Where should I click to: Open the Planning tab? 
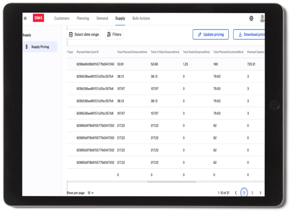[x=83, y=18]
